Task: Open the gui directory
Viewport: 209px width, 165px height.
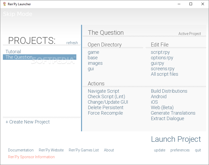Action: (91, 69)
